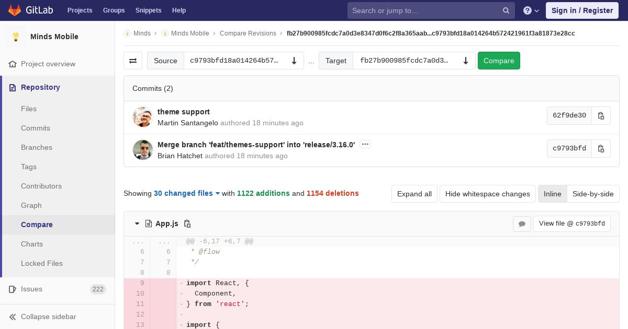The image size is (628, 329).
Task: Open Commits in sidebar
Action: point(36,128)
